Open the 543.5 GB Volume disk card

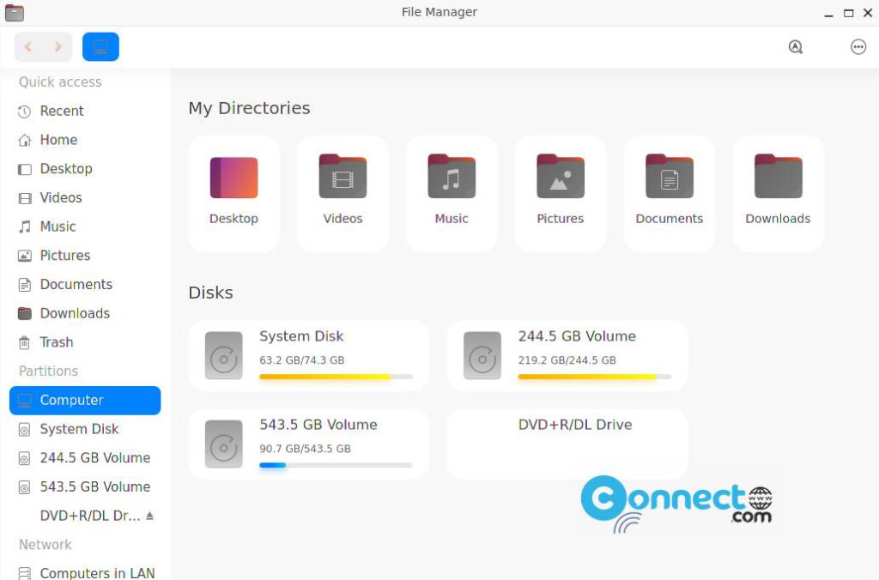308,443
